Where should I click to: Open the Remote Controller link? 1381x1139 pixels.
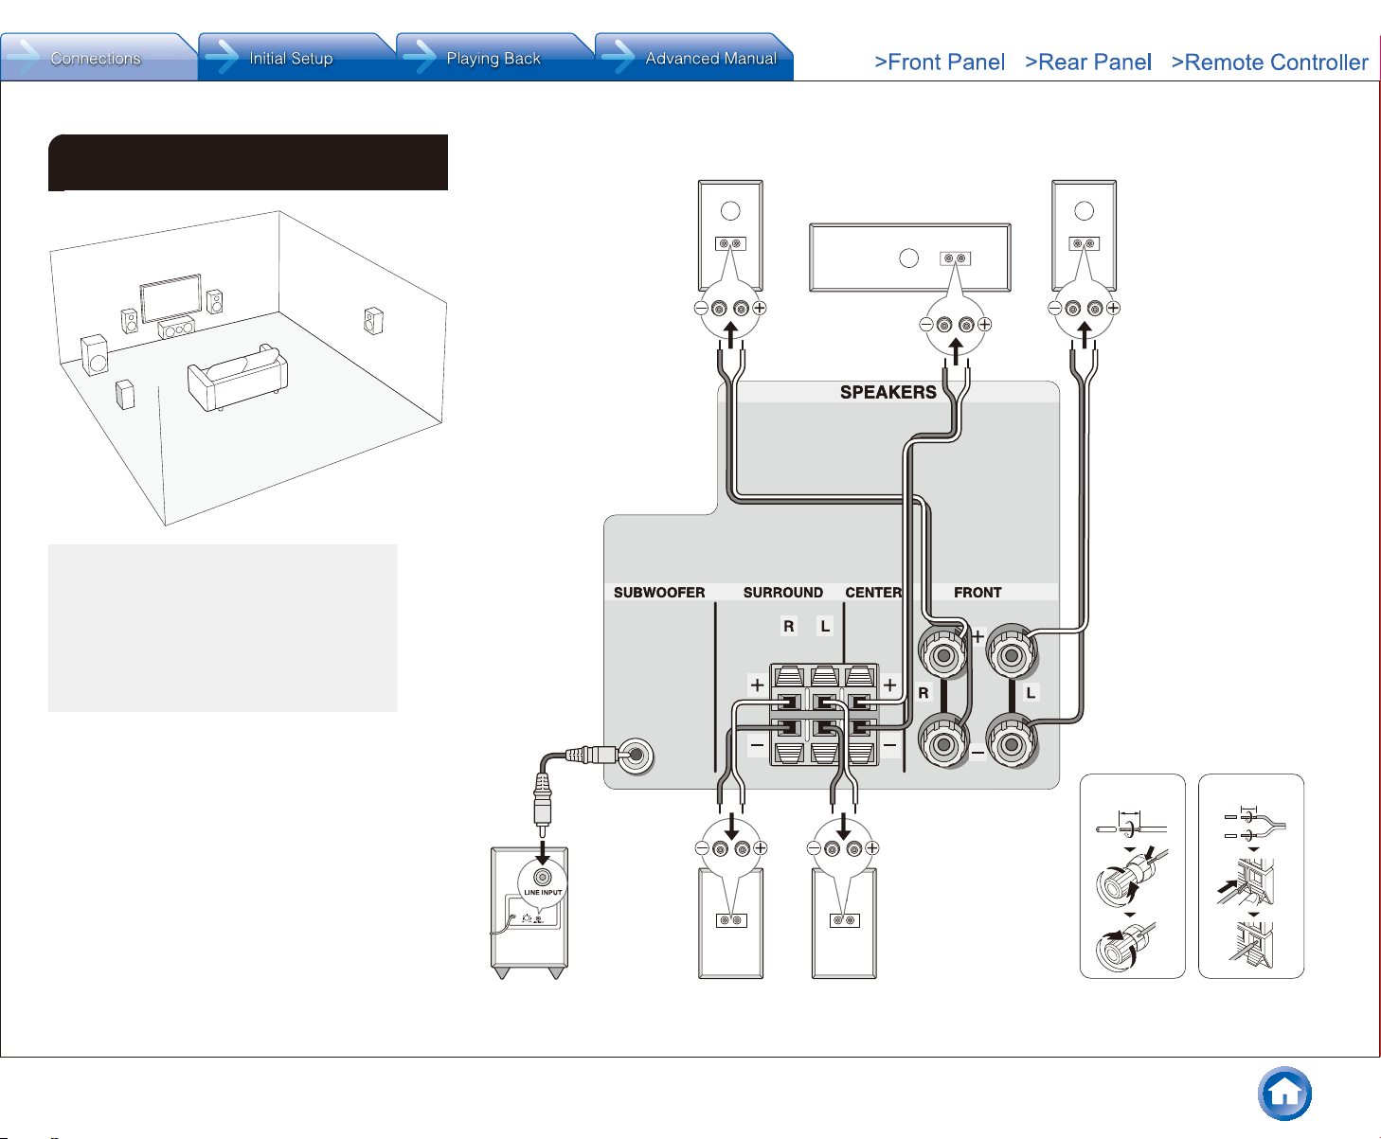coord(1269,62)
